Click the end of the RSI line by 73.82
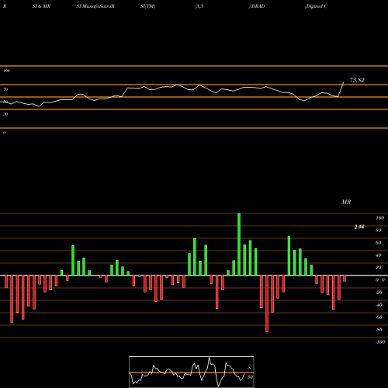 pyautogui.click(x=344, y=82)
